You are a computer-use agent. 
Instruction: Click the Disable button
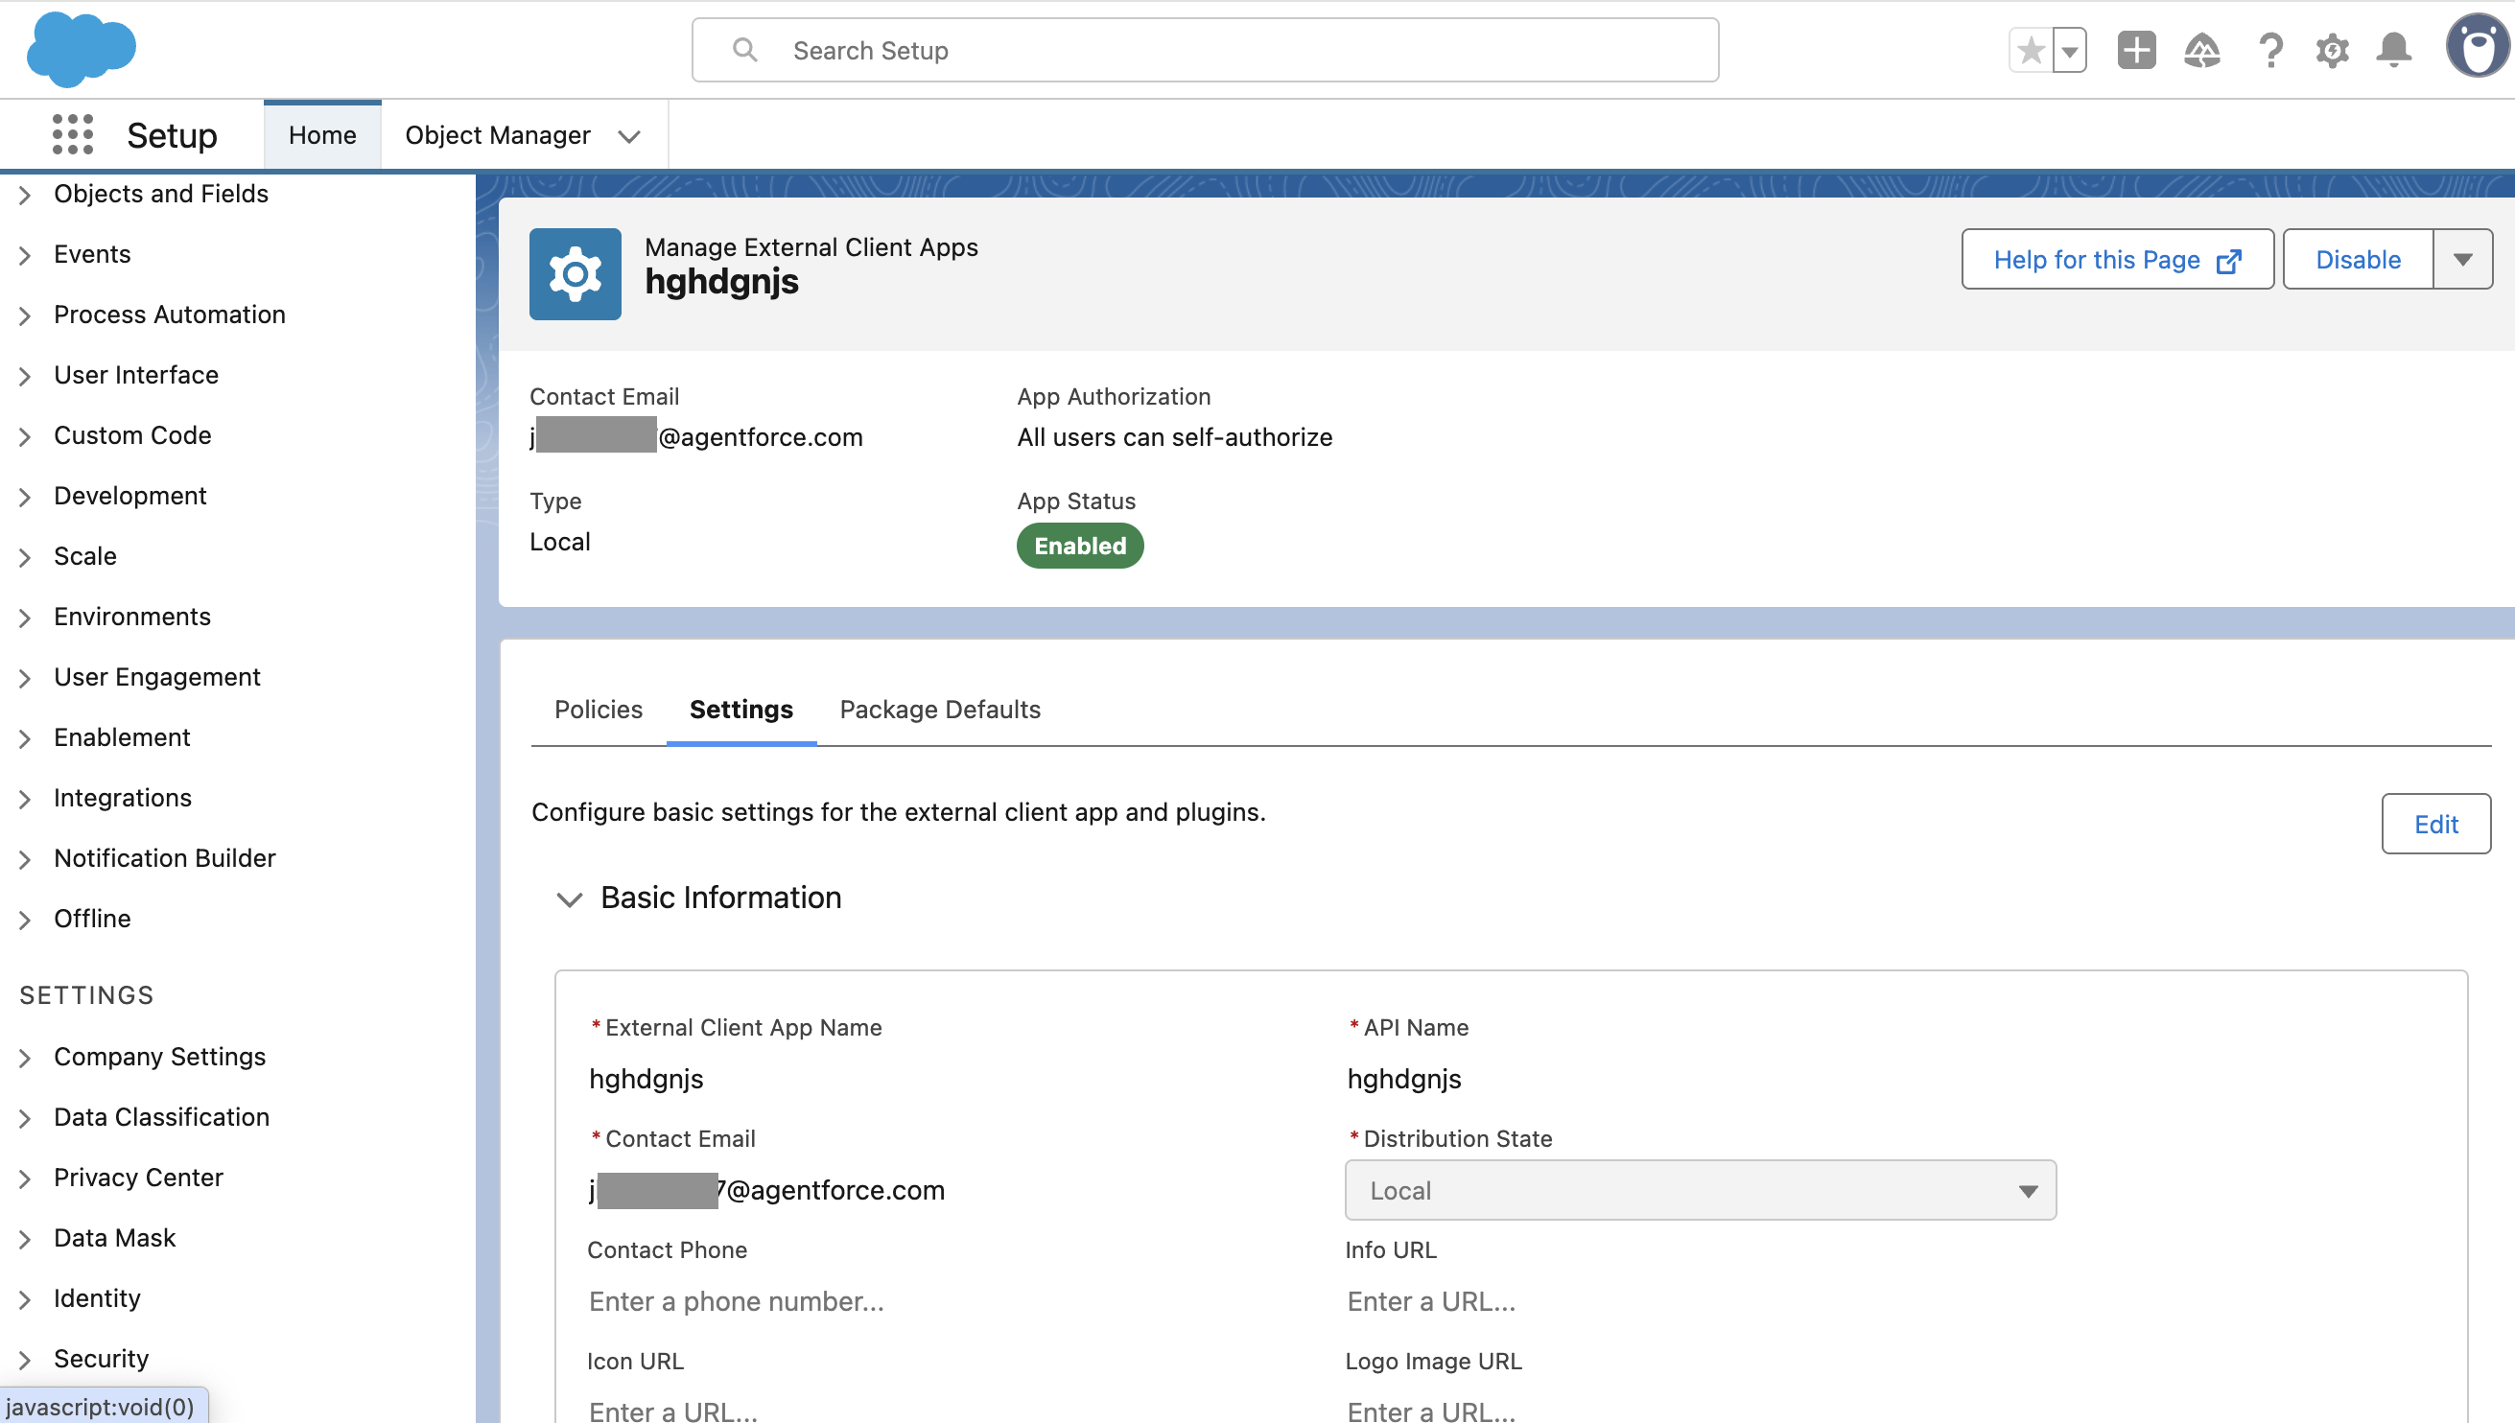pyautogui.click(x=2357, y=259)
